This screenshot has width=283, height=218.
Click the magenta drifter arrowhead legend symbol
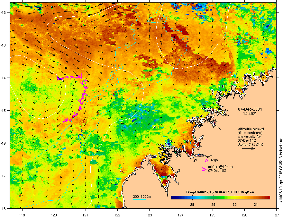pos(204,169)
